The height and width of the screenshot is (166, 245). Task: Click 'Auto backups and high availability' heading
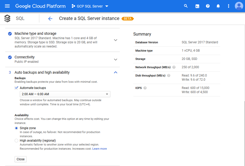[x=42, y=72]
